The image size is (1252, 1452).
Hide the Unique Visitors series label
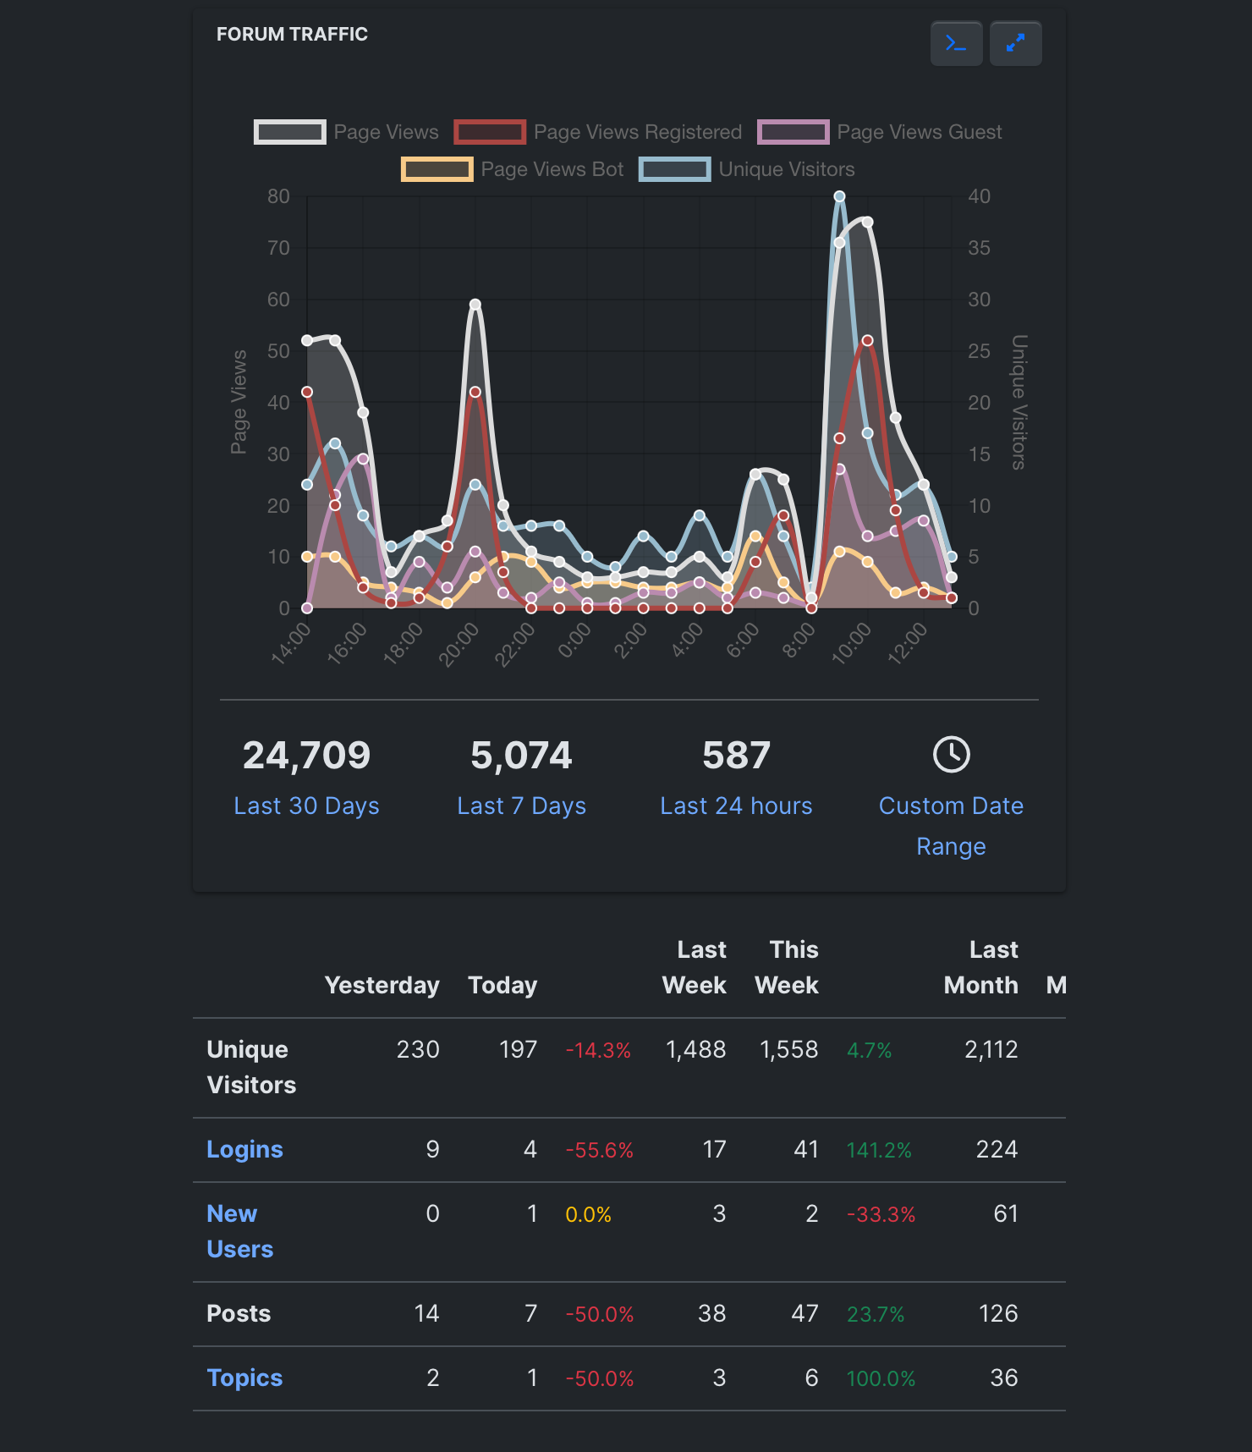(x=787, y=169)
